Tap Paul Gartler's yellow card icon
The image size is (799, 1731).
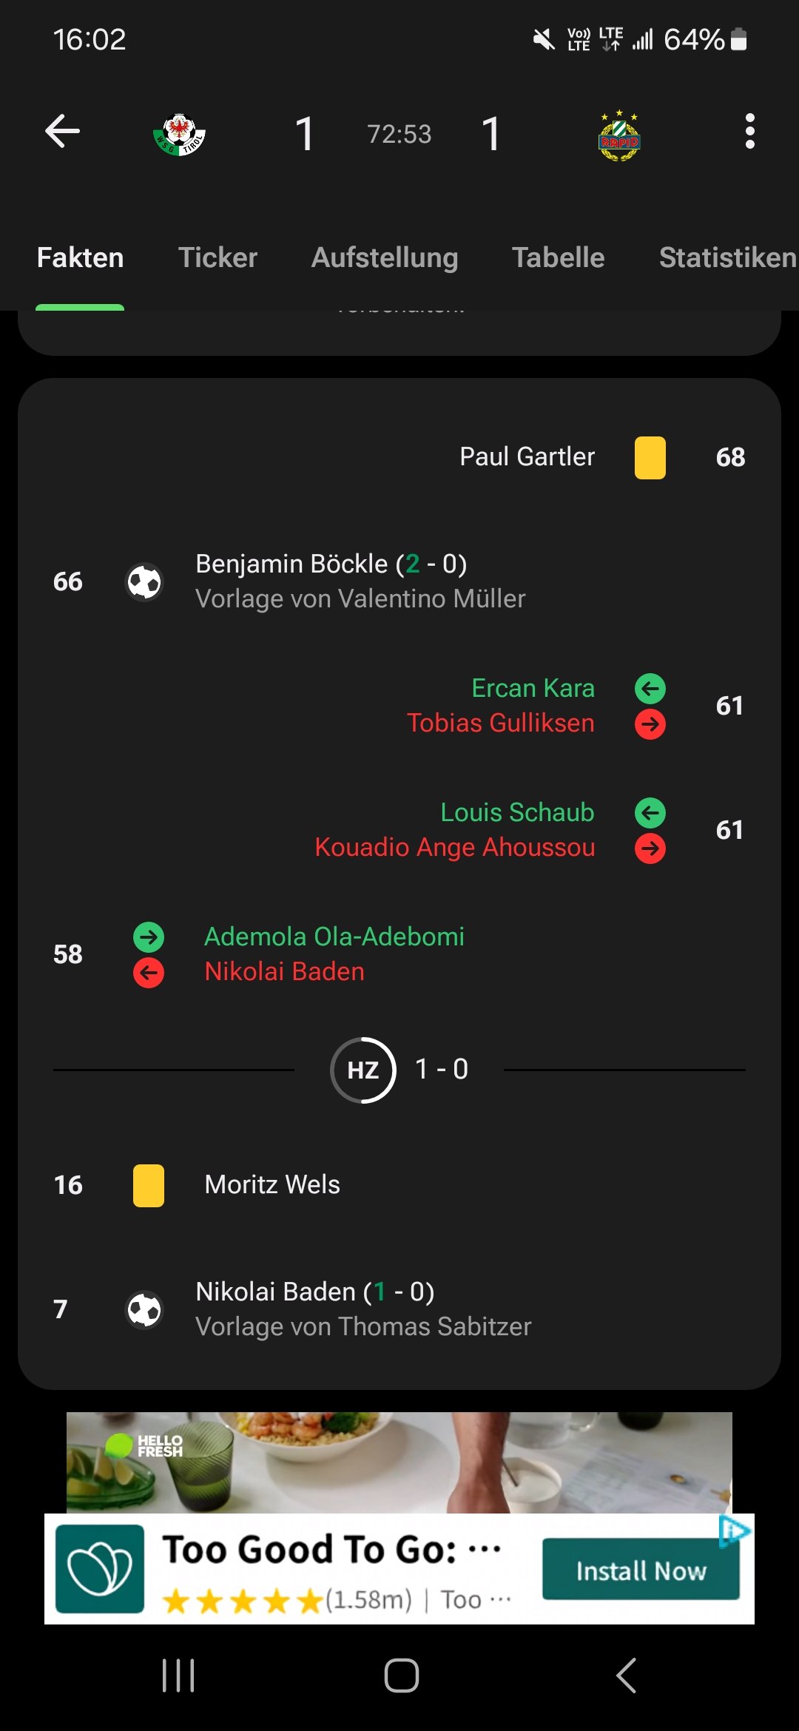point(650,458)
